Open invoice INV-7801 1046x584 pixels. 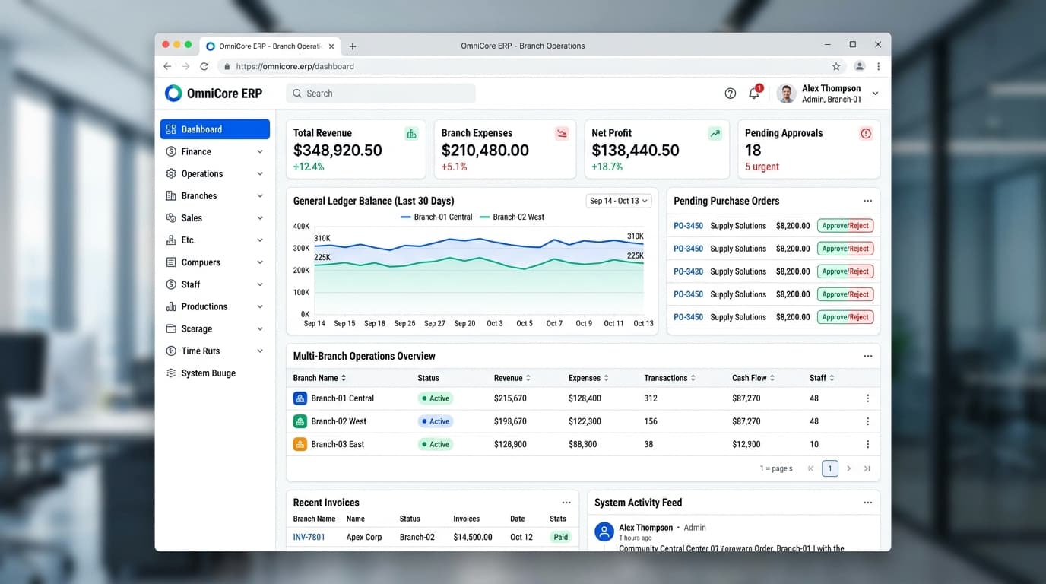point(309,537)
